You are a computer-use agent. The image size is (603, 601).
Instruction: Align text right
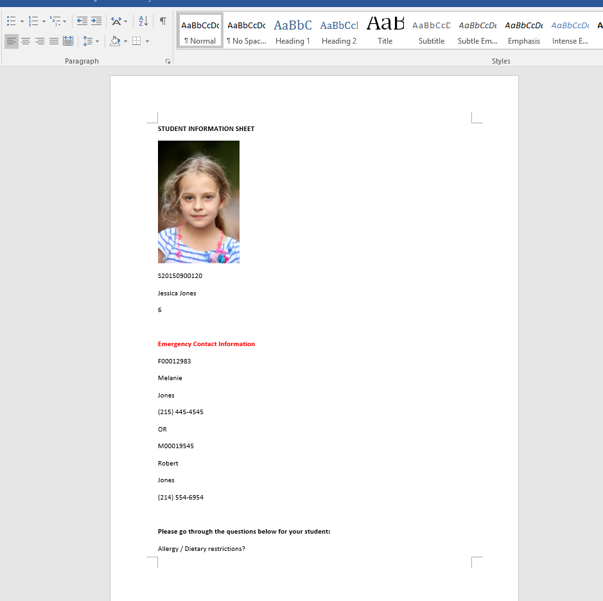coord(40,41)
